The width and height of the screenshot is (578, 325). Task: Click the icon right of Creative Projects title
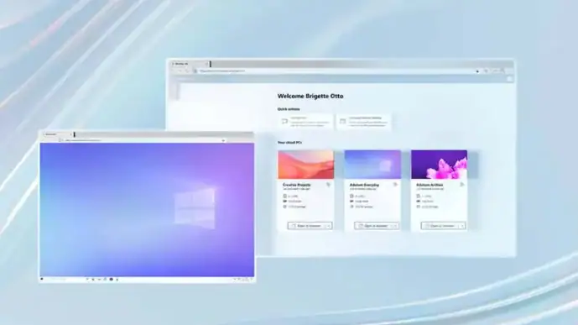(x=329, y=185)
